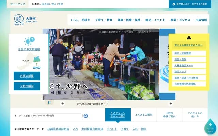Open 音声読み上げ 文字サイズ変更 settings
This screenshot has height=136, width=218.
tap(189, 4)
